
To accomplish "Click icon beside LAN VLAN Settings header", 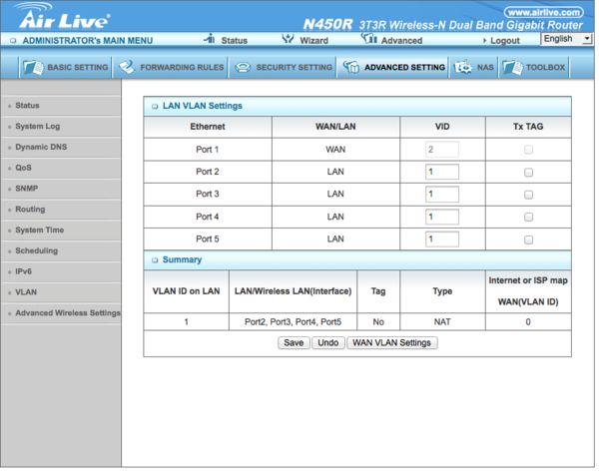I will pyautogui.click(x=155, y=106).
